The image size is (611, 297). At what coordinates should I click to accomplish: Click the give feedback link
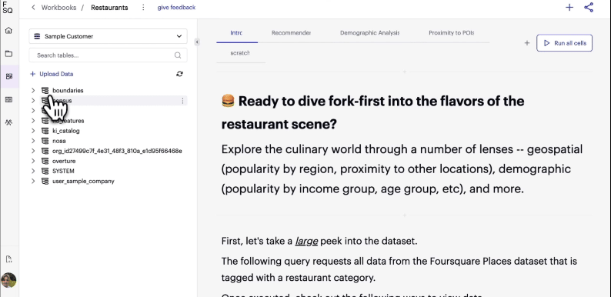[x=176, y=8]
